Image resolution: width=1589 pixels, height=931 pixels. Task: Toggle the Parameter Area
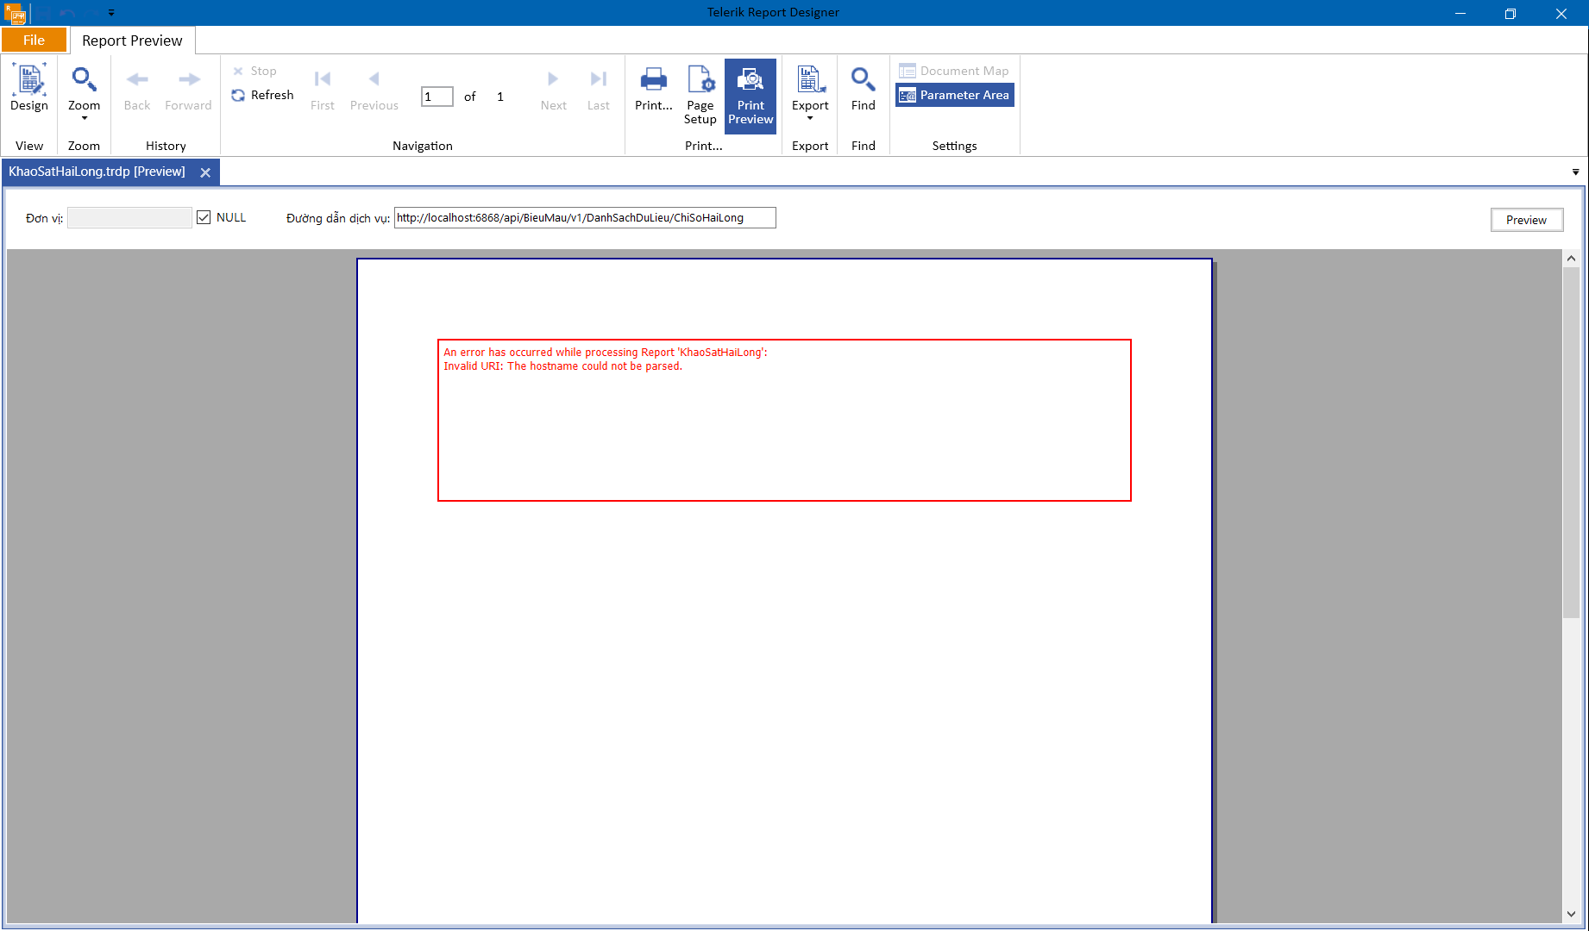click(x=954, y=95)
